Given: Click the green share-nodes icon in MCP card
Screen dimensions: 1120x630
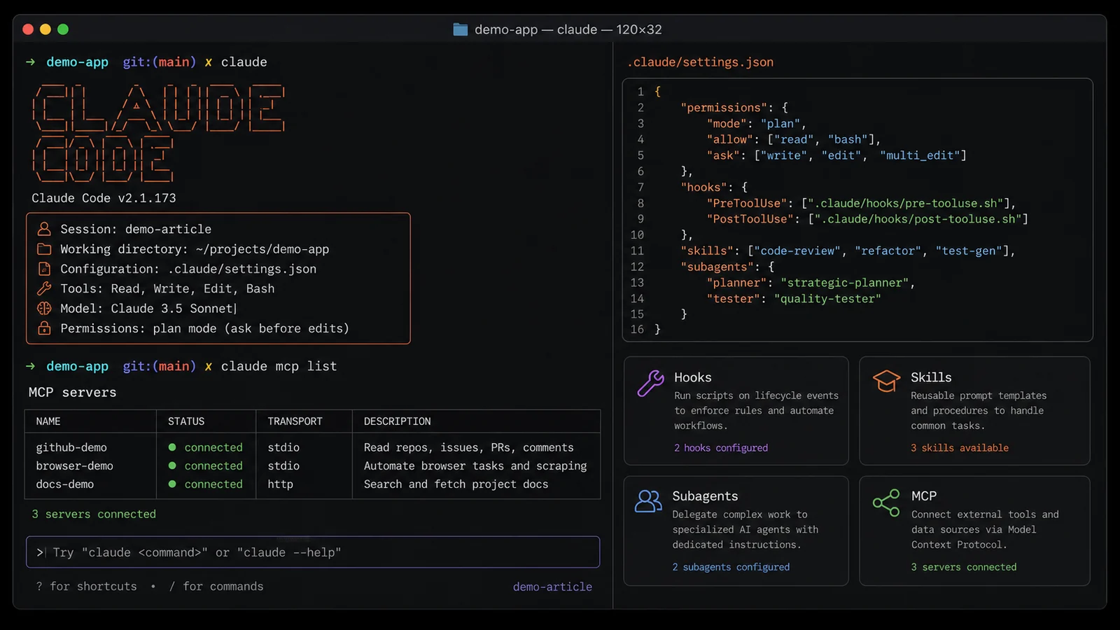Looking at the screenshot, I should click(x=886, y=503).
